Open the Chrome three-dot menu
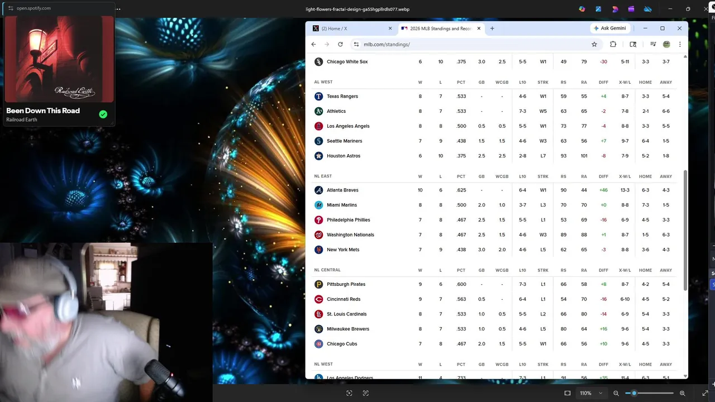The image size is (715, 402). point(680,44)
